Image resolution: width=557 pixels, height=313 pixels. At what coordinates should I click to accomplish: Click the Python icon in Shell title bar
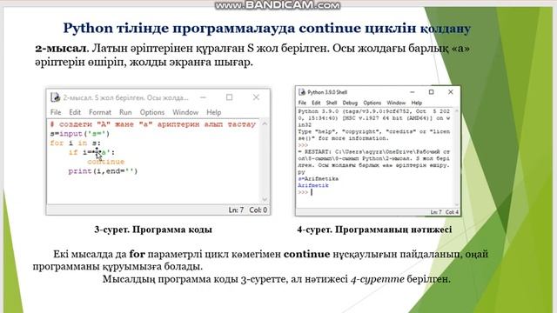tap(302, 92)
